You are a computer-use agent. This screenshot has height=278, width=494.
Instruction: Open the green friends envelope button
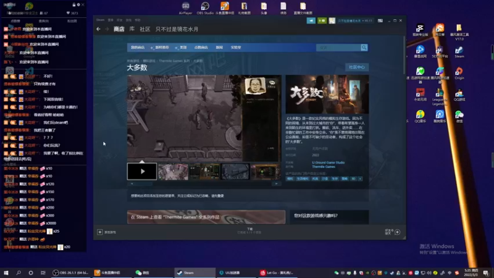coord(322,20)
